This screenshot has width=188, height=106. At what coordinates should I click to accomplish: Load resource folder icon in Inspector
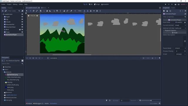167,11
